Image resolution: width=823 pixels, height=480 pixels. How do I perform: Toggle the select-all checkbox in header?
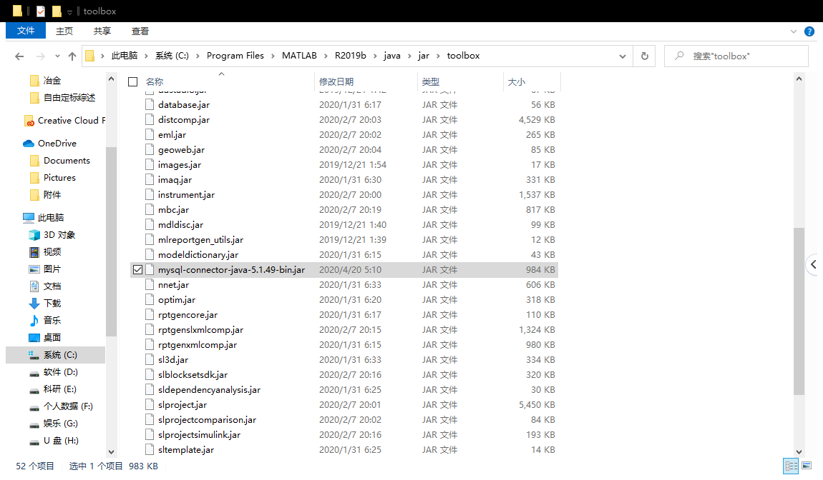(x=133, y=81)
